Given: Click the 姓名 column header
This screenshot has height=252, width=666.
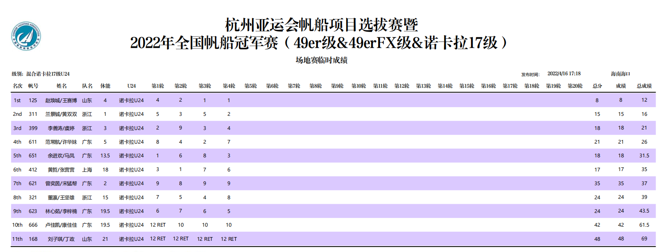Looking at the screenshot, I should click(61, 86).
